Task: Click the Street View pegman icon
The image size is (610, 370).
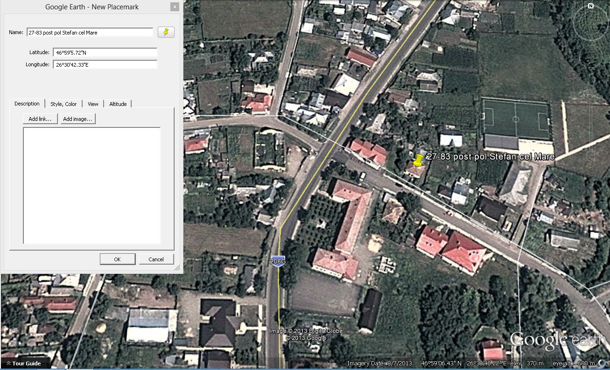Action: coord(591,83)
